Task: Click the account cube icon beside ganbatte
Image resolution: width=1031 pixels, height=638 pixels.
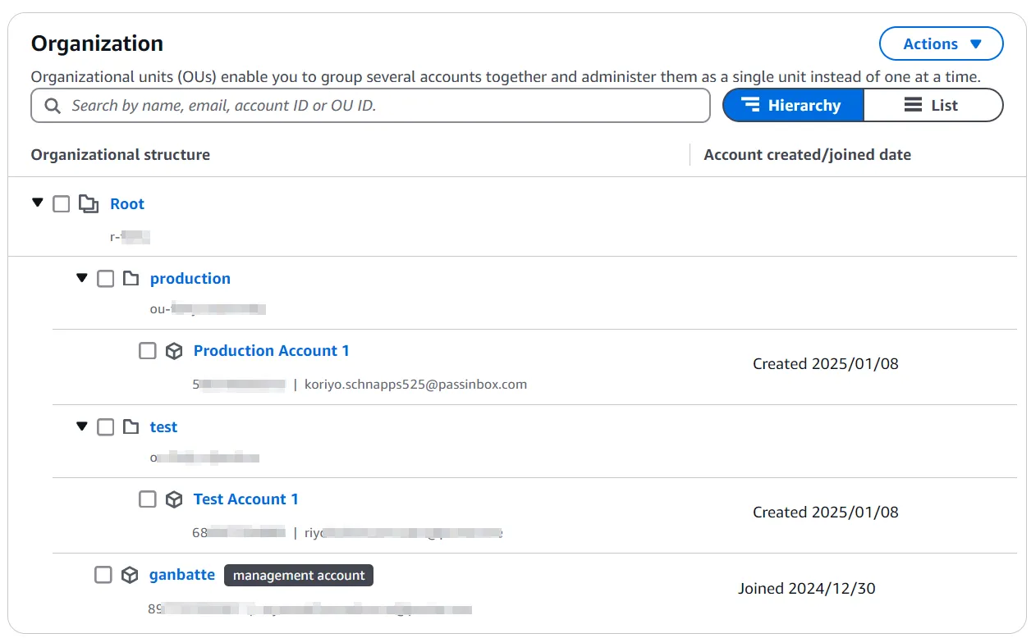Action: [x=130, y=574]
